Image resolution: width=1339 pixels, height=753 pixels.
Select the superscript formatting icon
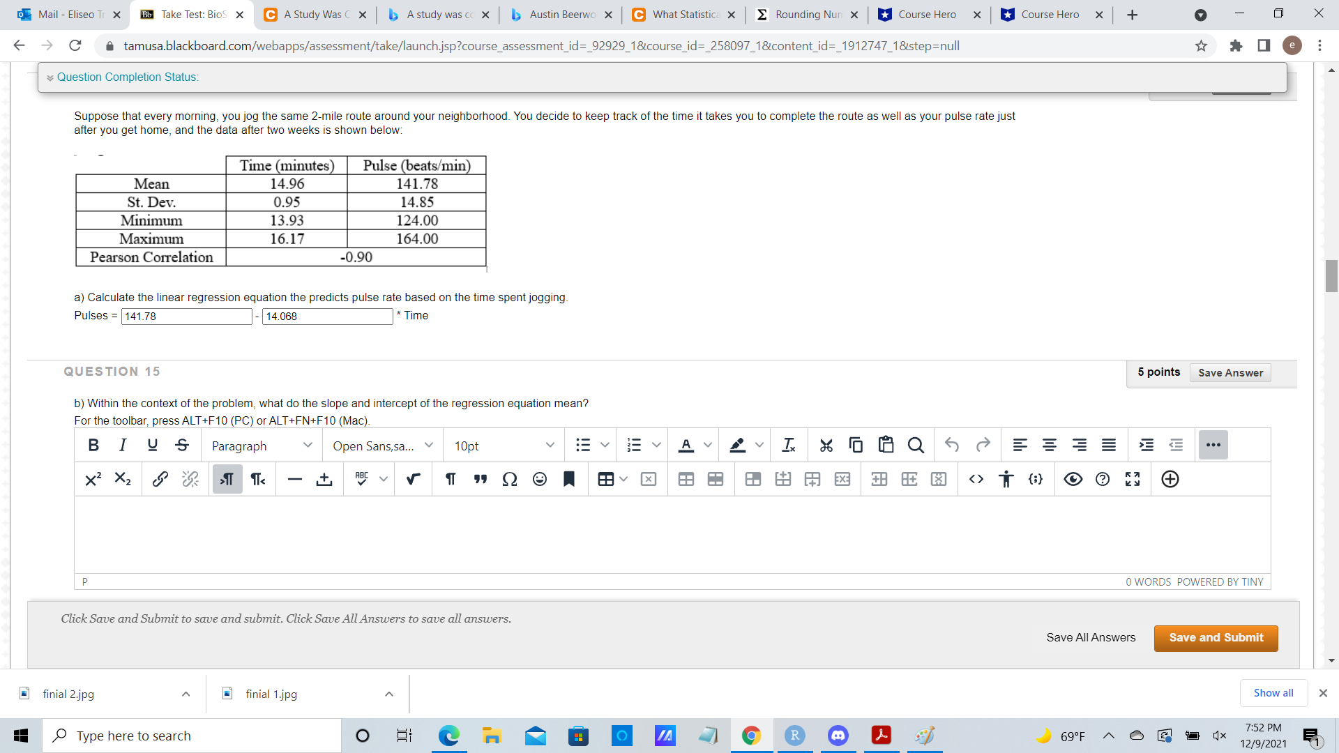coord(93,479)
